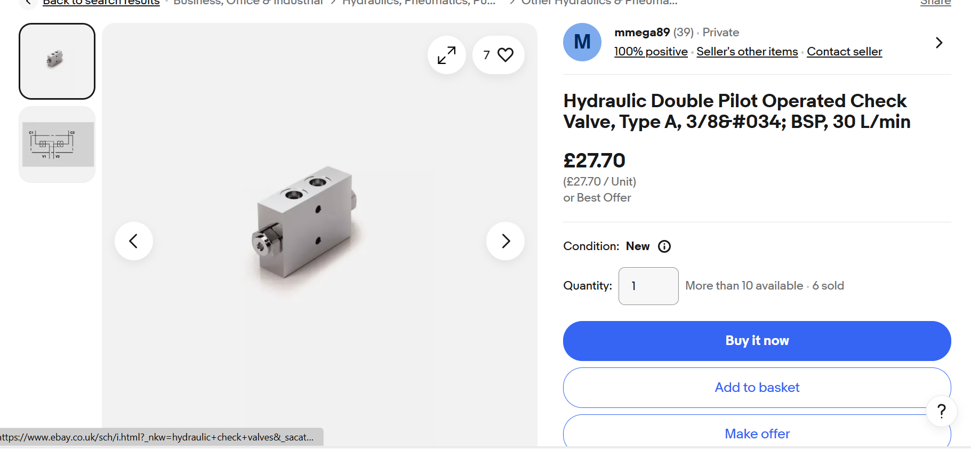Go back to search results
Screen dimensions: 971x449
[101, 3]
